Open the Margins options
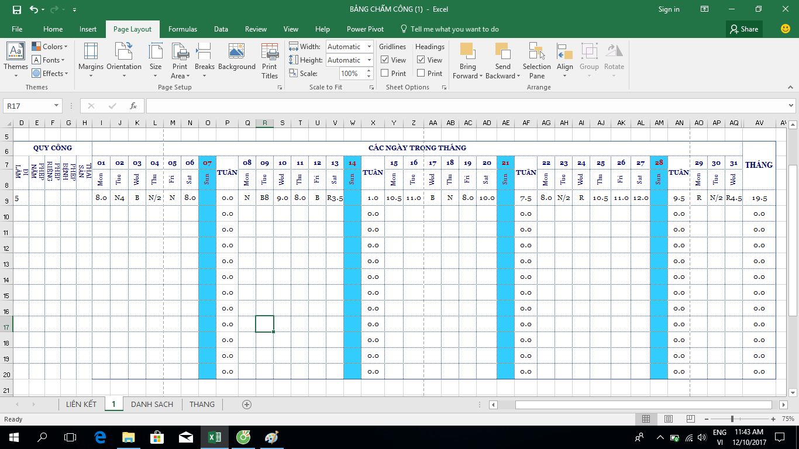The image size is (799, 449). tap(91, 60)
